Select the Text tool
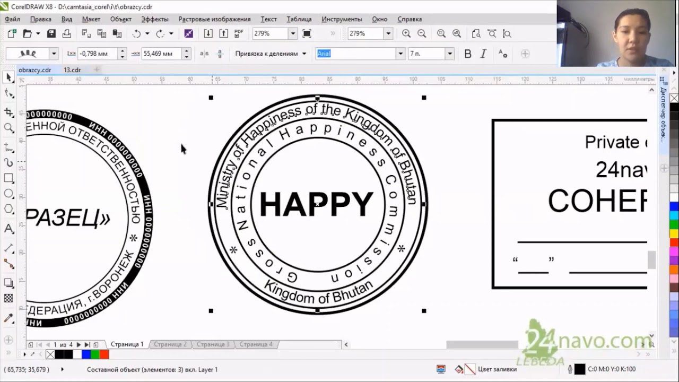 [x=8, y=229]
